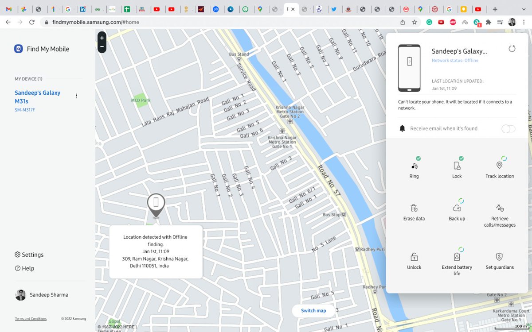This screenshot has width=532, height=332.
Task: Open Terms and Conditions link
Action: [31, 319]
